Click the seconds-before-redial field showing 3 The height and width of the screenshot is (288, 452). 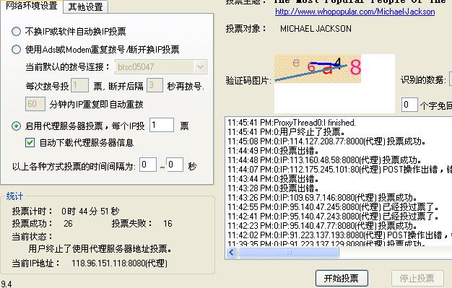155,85
